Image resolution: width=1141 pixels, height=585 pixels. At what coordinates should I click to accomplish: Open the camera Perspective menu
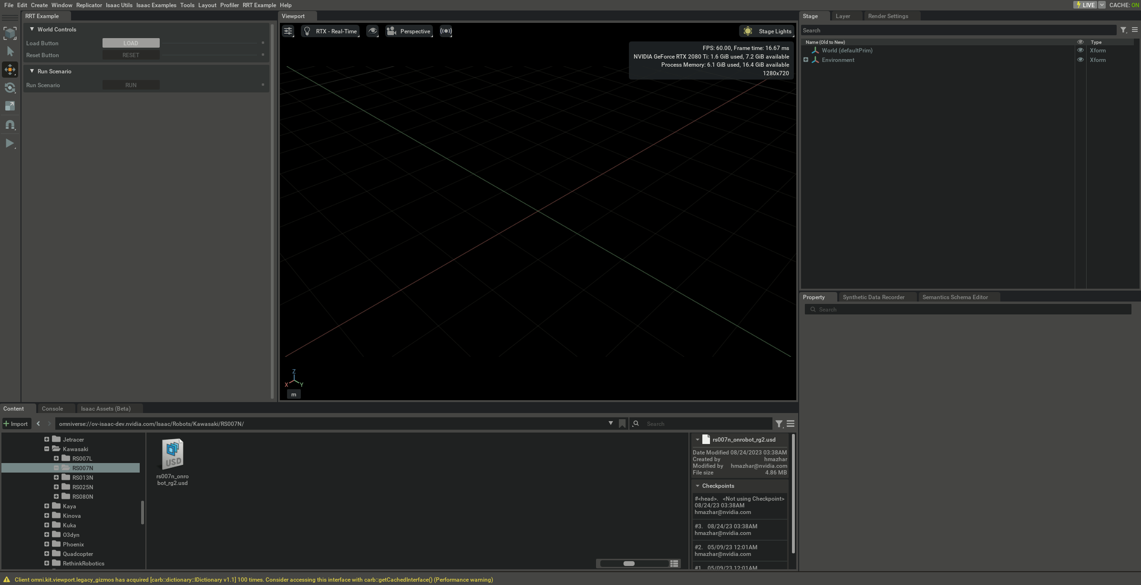(x=409, y=31)
